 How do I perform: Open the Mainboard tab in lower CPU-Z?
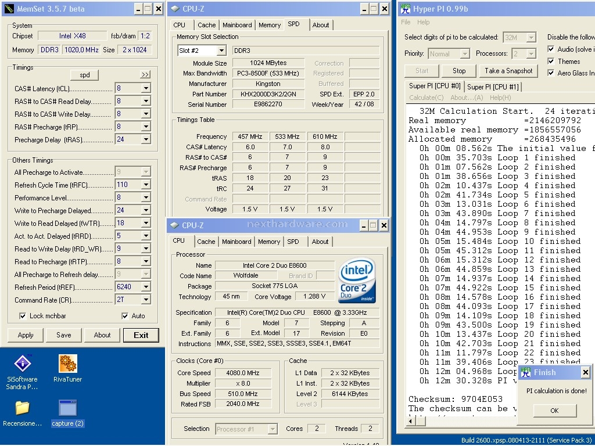click(237, 242)
